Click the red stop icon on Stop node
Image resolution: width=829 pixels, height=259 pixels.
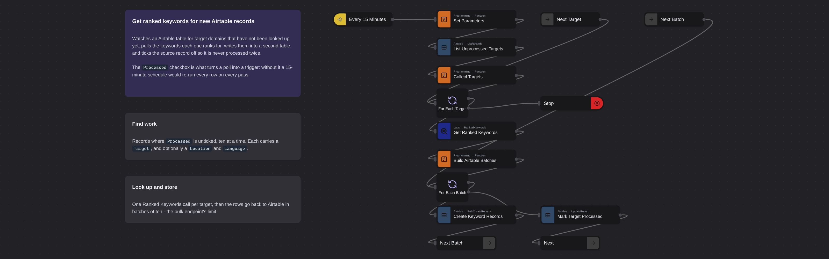tap(597, 103)
